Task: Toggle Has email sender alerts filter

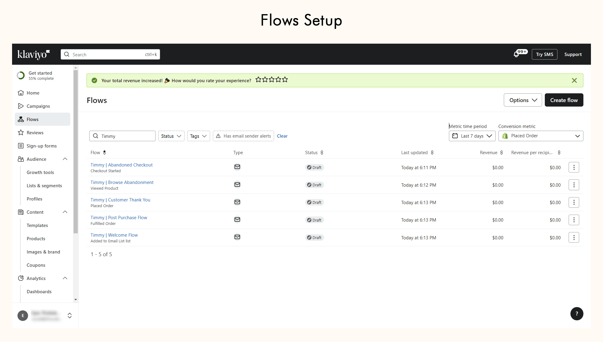Action: 243,136
